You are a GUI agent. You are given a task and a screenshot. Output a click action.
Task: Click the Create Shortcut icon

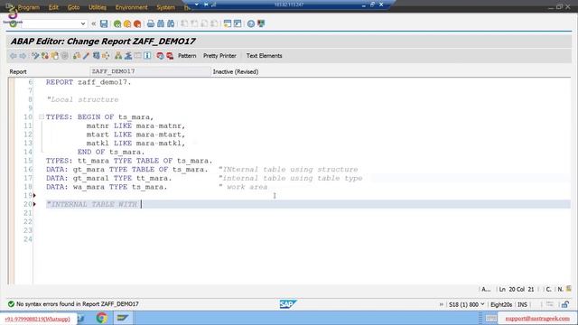(238, 24)
